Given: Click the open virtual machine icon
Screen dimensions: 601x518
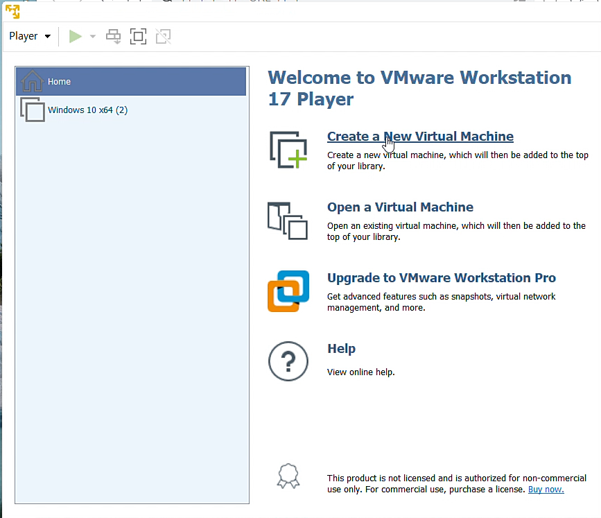Looking at the screenshot, I should coord(288,221).
